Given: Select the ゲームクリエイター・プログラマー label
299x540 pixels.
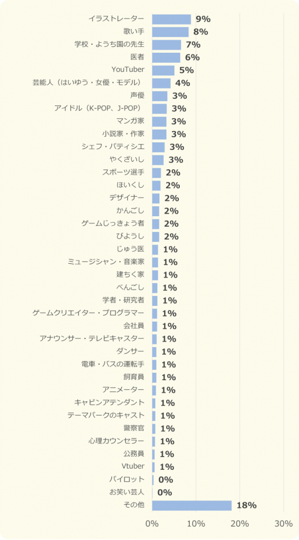Looking at the screenshot, I should (89, 313).
